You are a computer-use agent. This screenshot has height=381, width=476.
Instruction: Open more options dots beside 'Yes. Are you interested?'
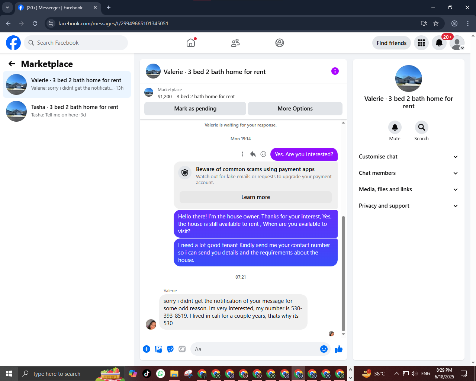coord(242,154)
